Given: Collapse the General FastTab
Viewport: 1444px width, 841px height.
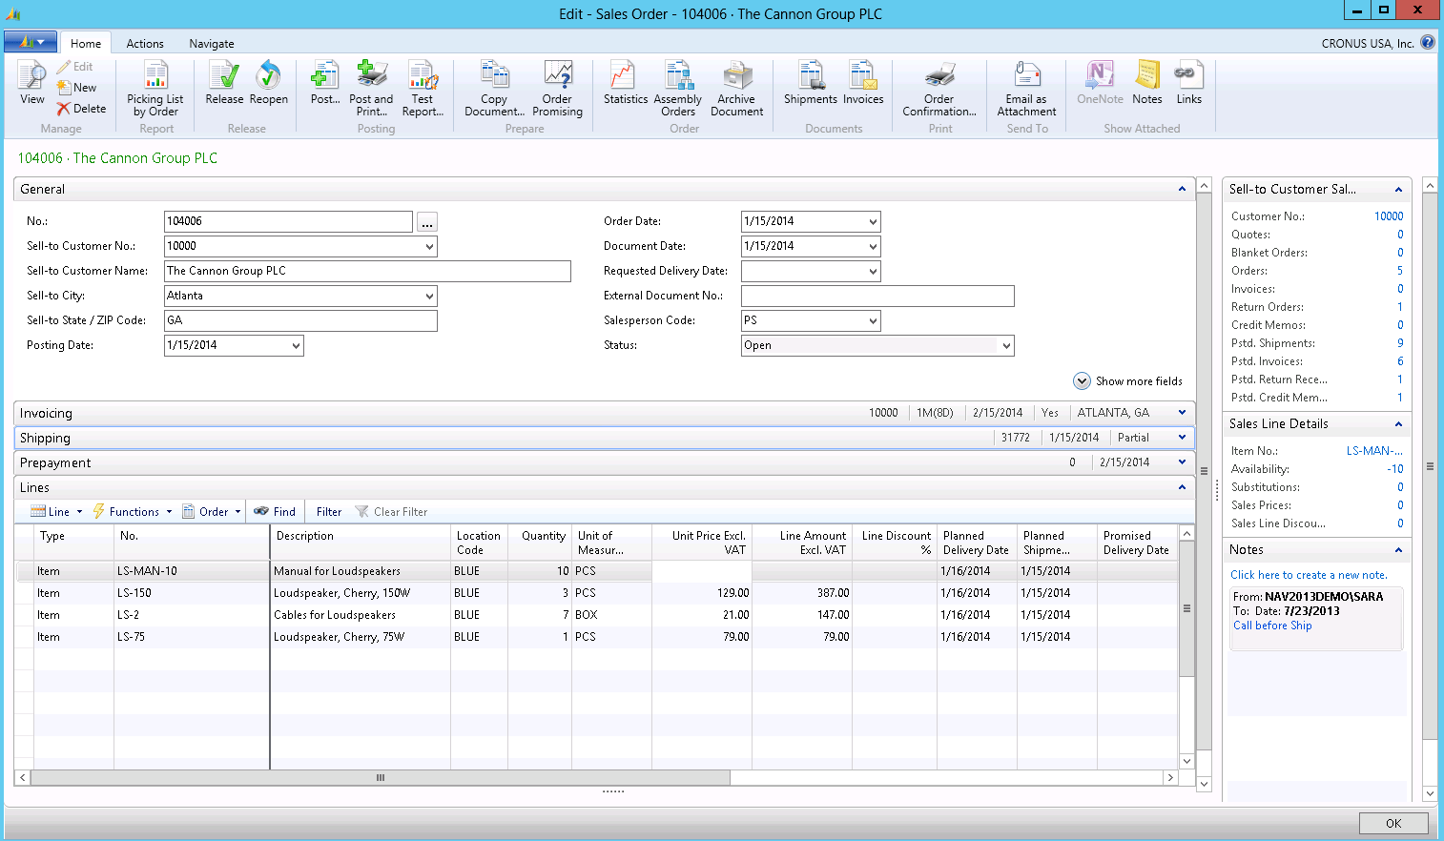Looking at the screenshot, I should [1182, 189].
